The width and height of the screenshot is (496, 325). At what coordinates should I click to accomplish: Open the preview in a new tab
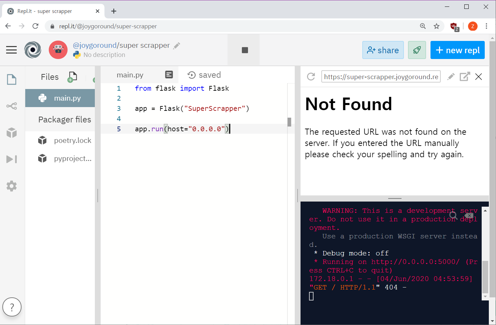(x=465, y=77)
